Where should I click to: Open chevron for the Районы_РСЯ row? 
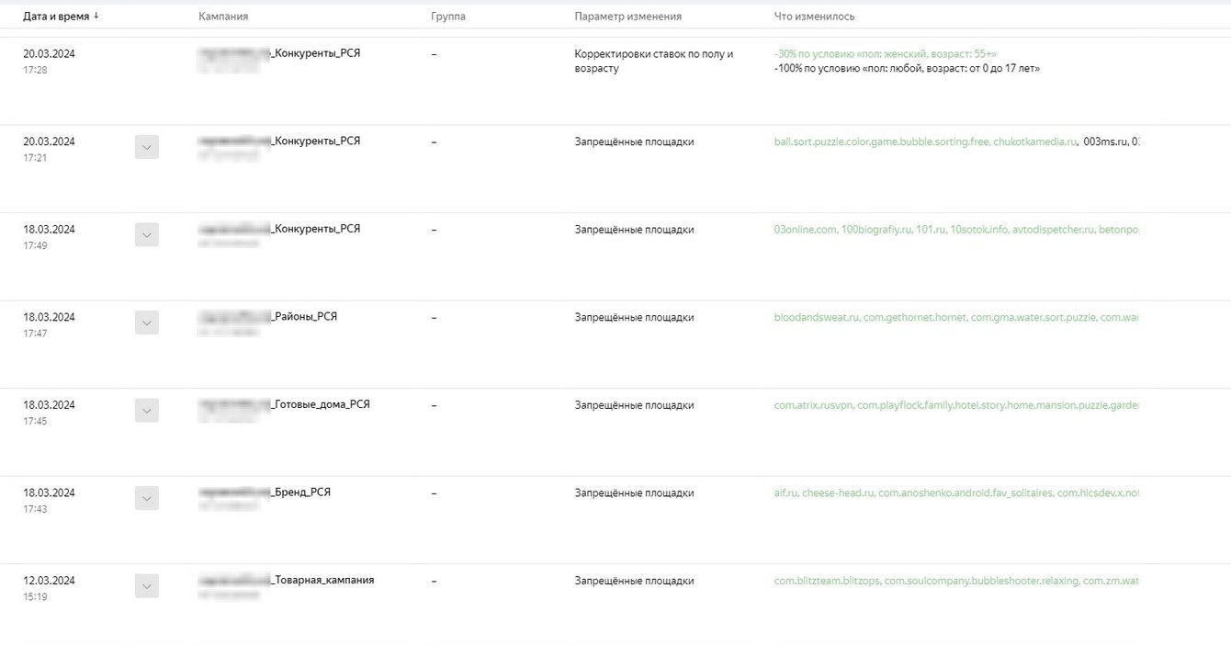pyautogui.click(x=147, y=322)
